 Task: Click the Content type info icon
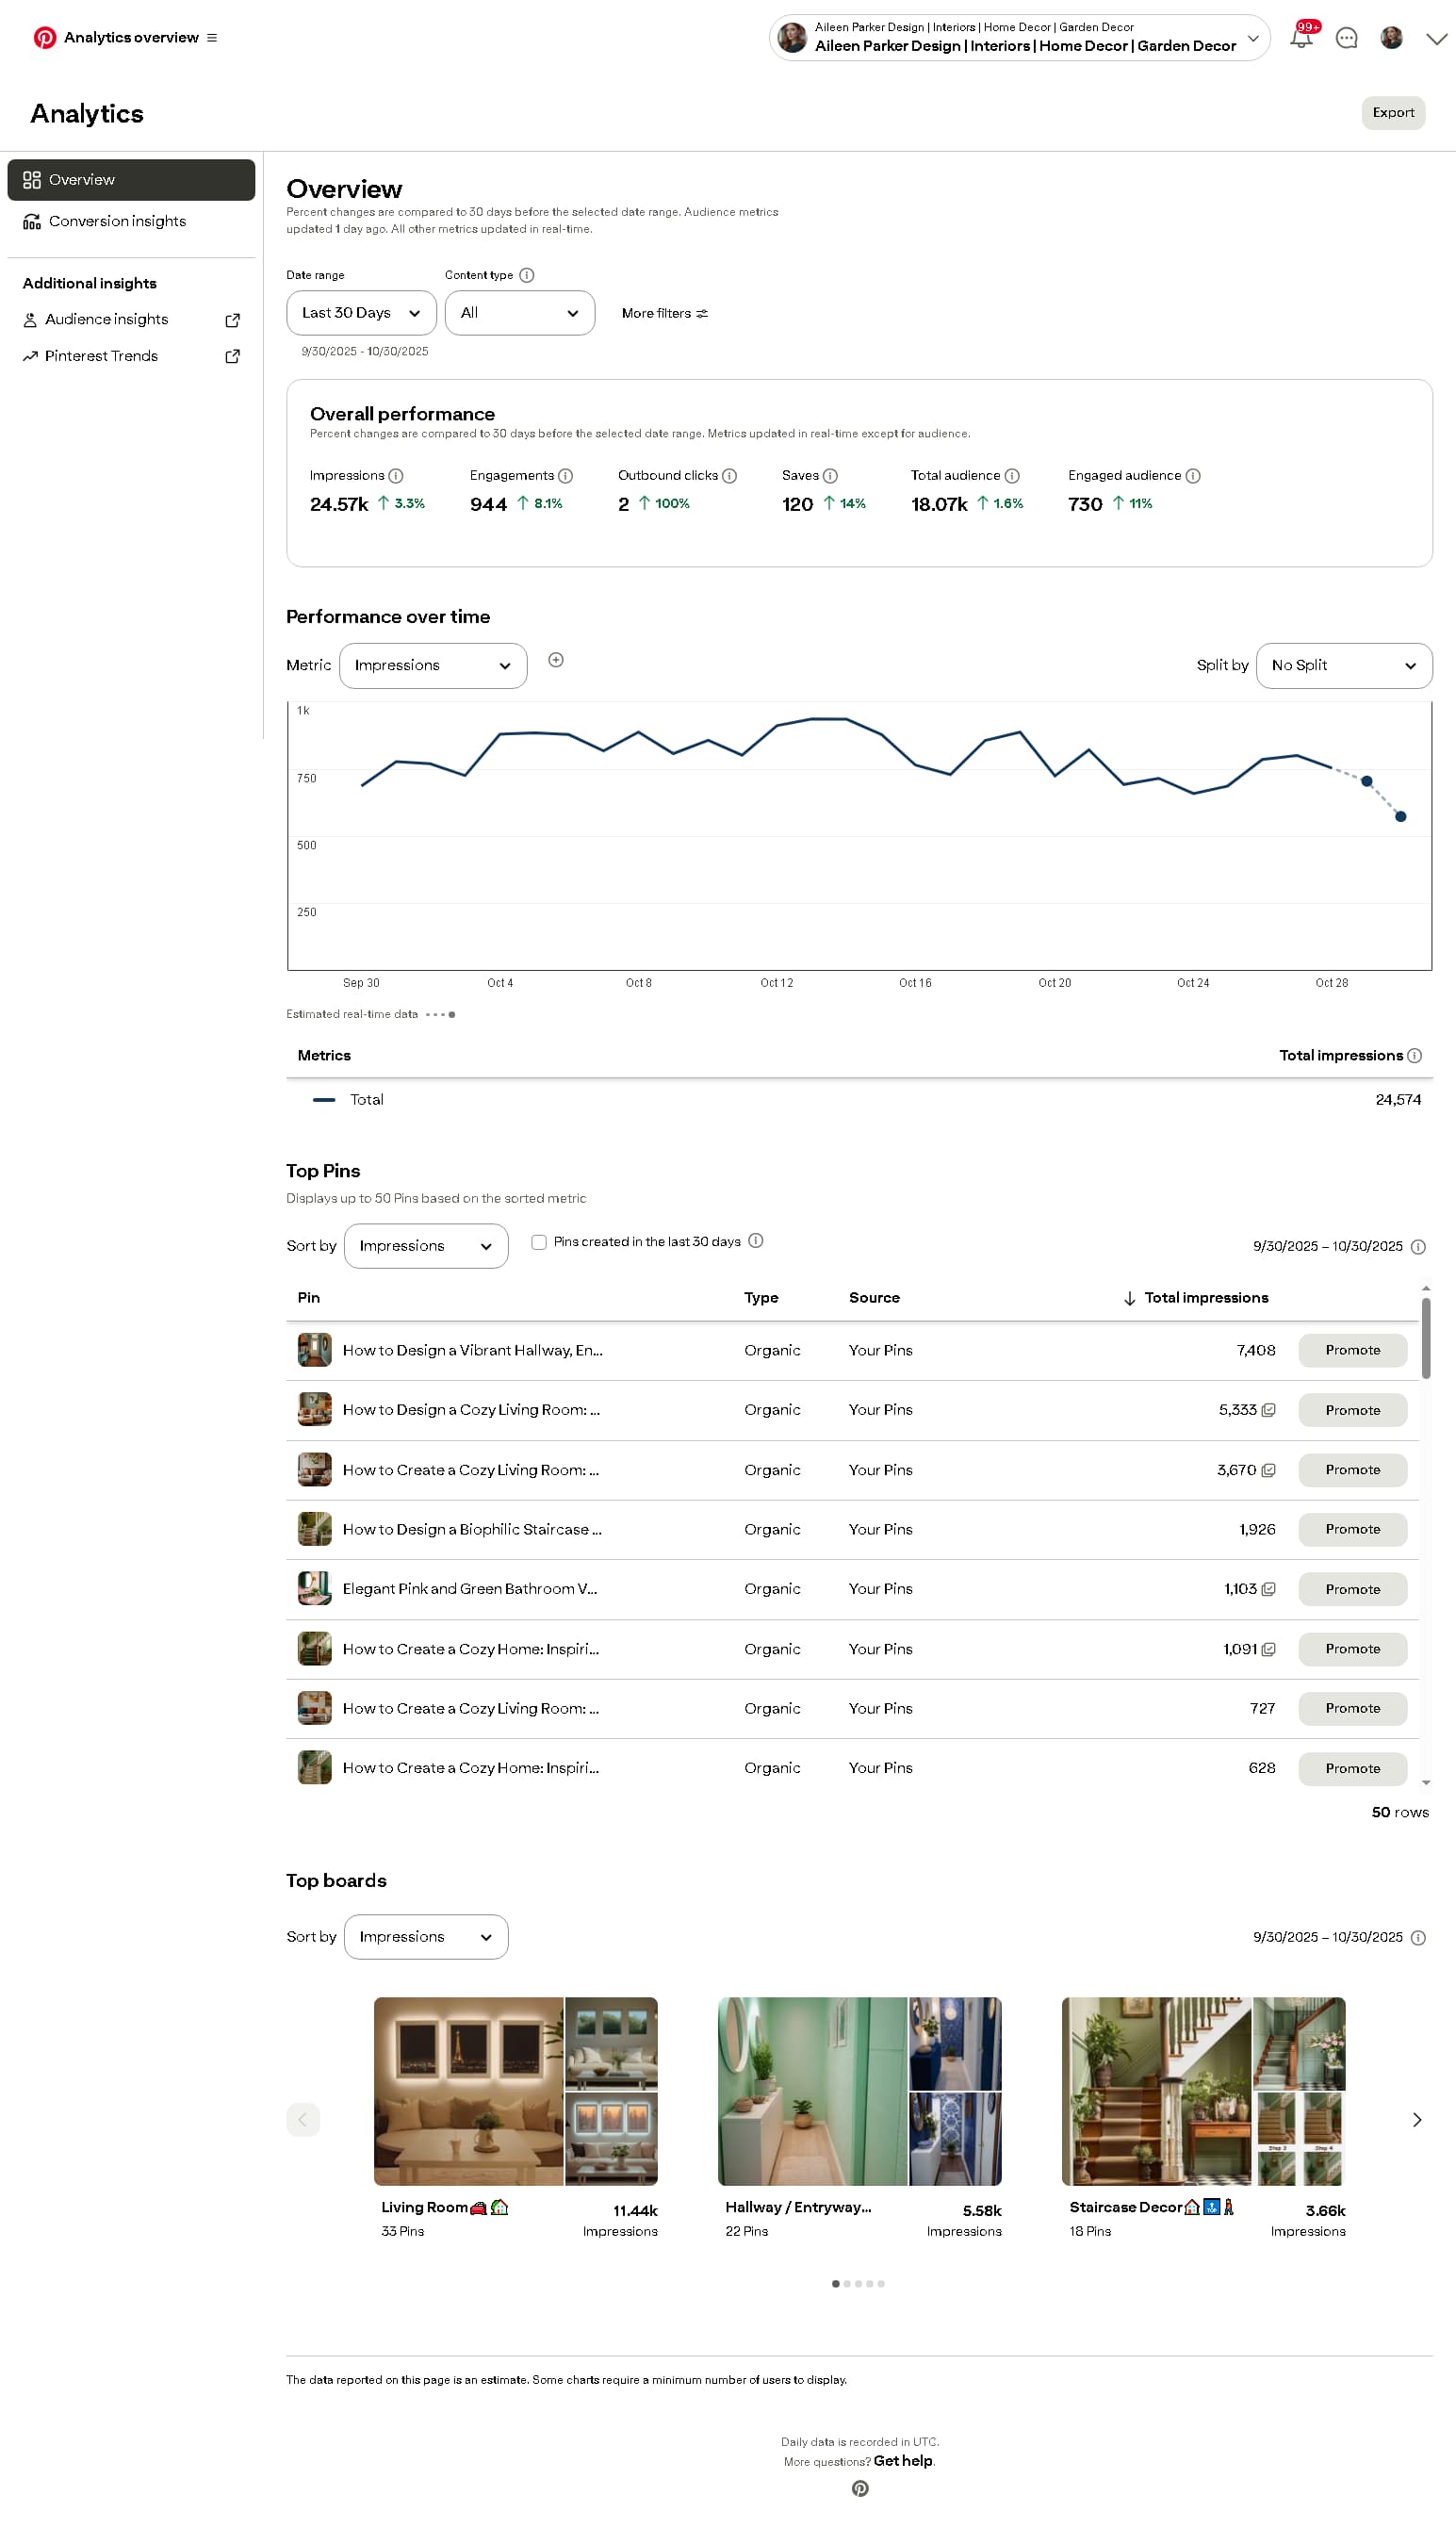pos(527,275)
